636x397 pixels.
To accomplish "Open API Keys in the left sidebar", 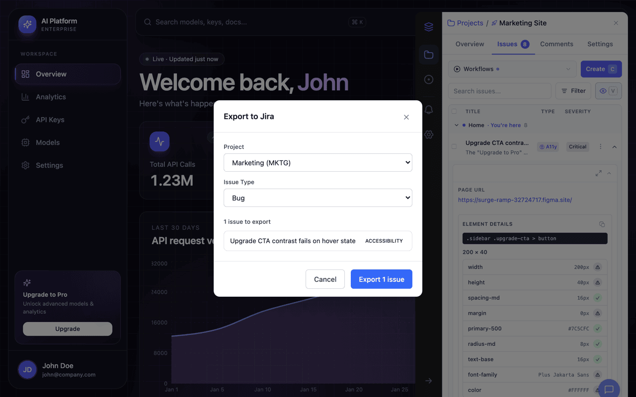I will click(x=68, y=120).
